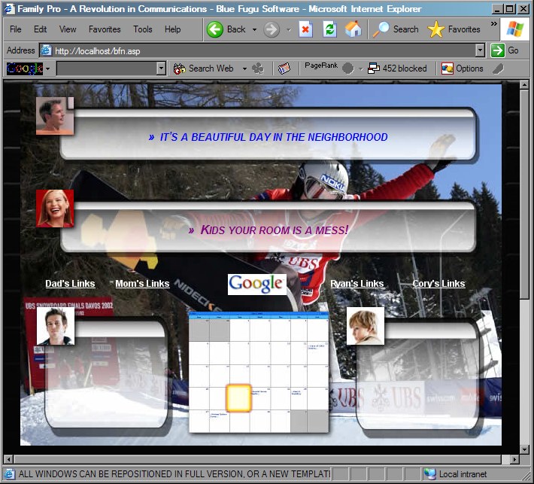Open the File menu
Screen dimensions: 534x484
click(x=16, y=29)
